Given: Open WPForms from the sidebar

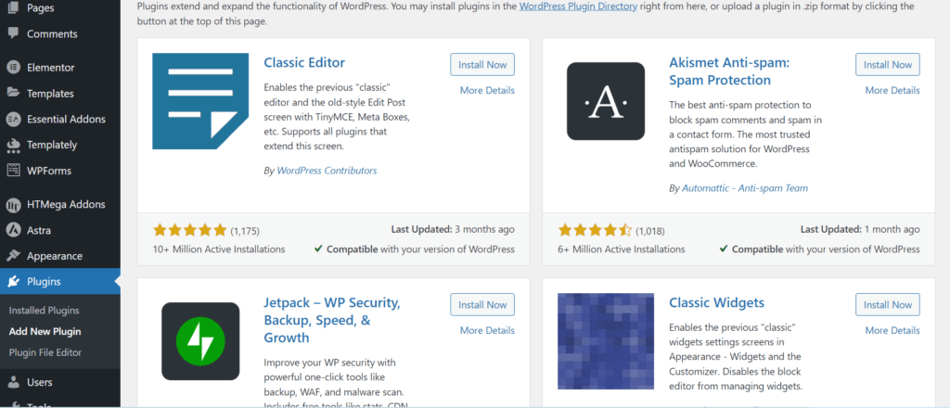Looking at the screenshot, I should (49, 171).
